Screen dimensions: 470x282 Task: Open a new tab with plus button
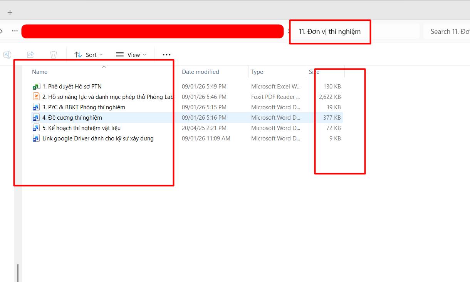pos(10,12)
